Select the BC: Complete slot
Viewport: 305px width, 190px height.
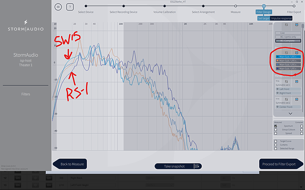288,41
